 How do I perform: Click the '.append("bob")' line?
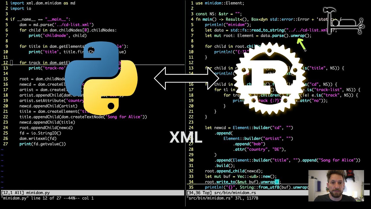pos(249,144)
